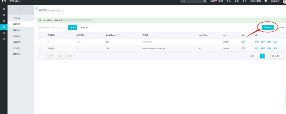Check the box for the 显性URL row
This screenshot has width=286, height=114.
click(x=42, y=48)
